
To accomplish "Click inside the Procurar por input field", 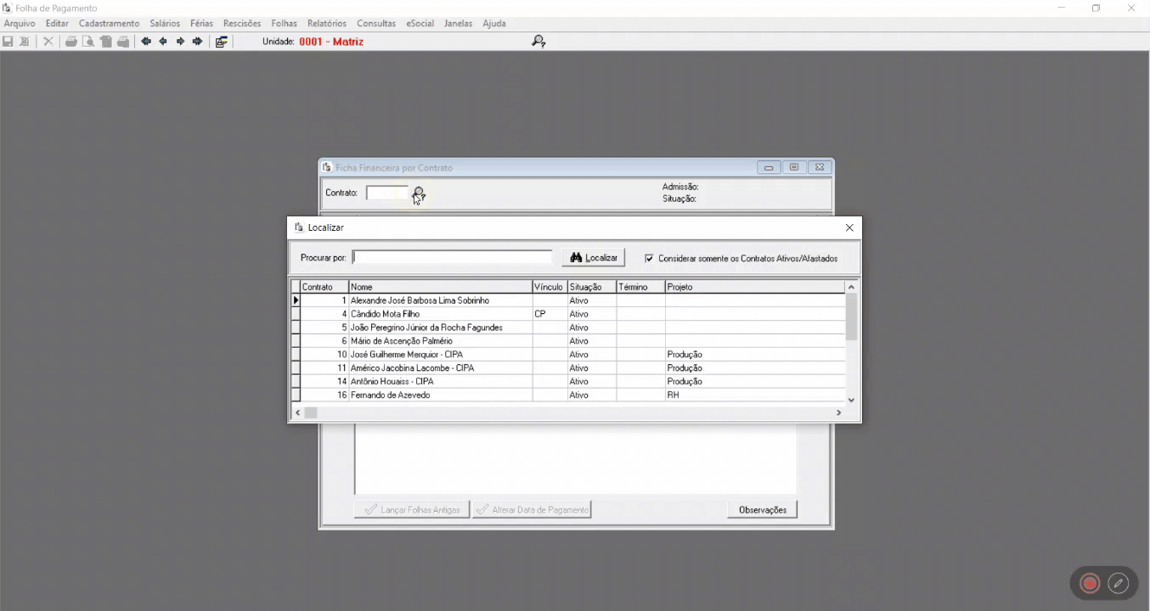I will [452, 257].
